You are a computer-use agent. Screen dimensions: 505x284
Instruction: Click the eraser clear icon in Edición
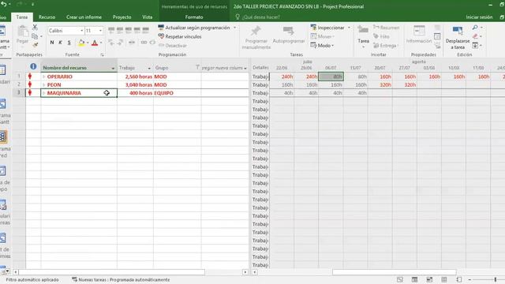[475, 36]
